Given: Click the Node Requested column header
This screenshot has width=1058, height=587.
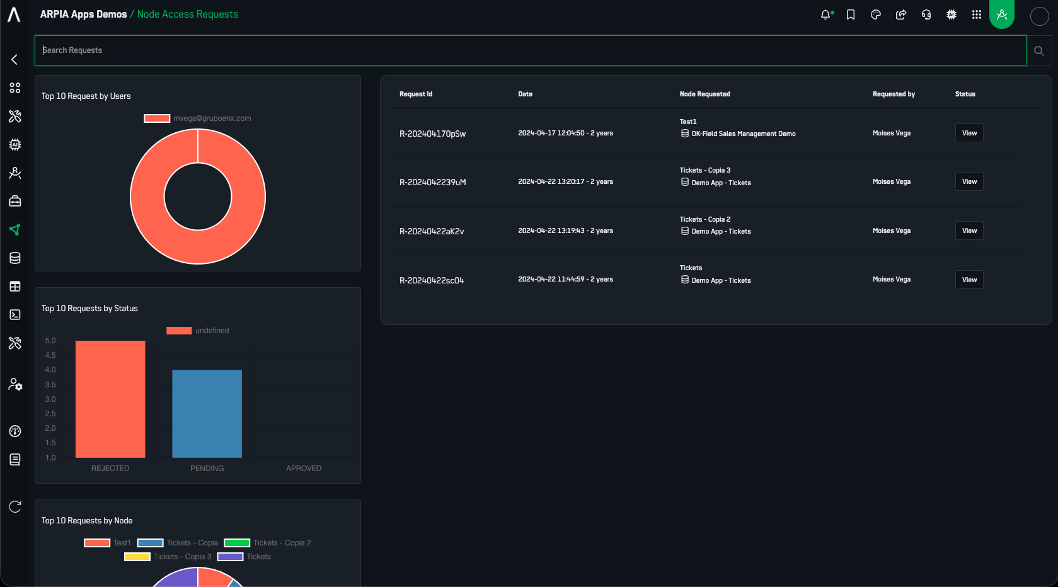Looking at the screenshot, I should [704, 94].
